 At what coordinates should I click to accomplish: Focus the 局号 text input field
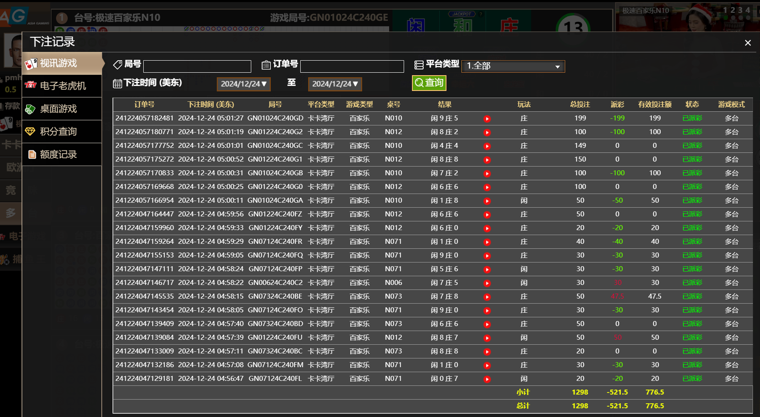tap(197, 66)
